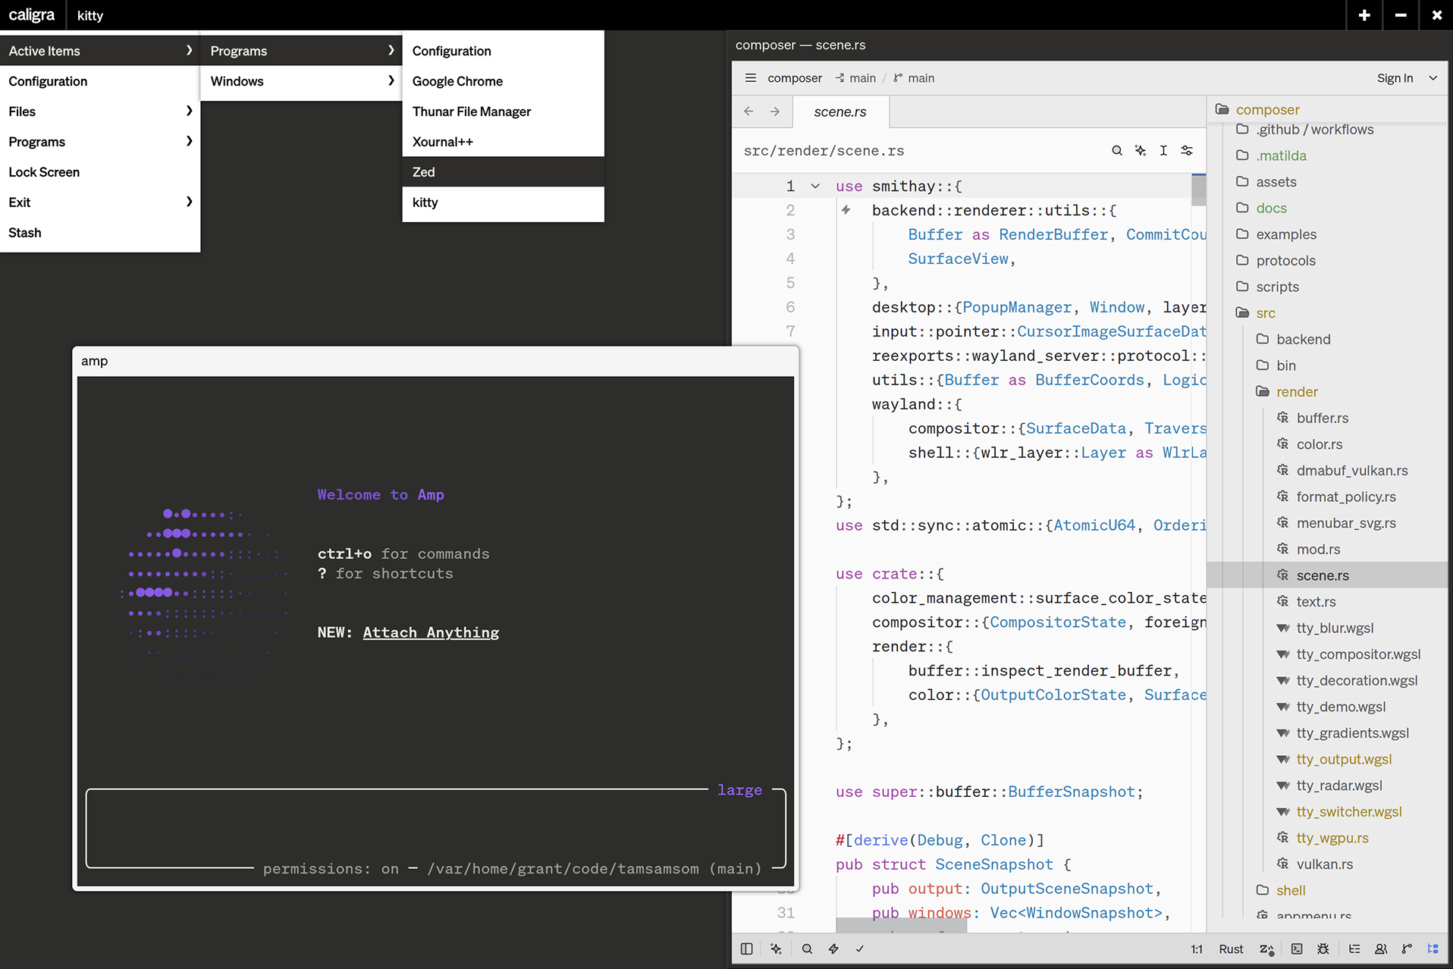Toggle the git panel branch icon in the status bar
1453x969 pixels.
[x=1407, y=949]
